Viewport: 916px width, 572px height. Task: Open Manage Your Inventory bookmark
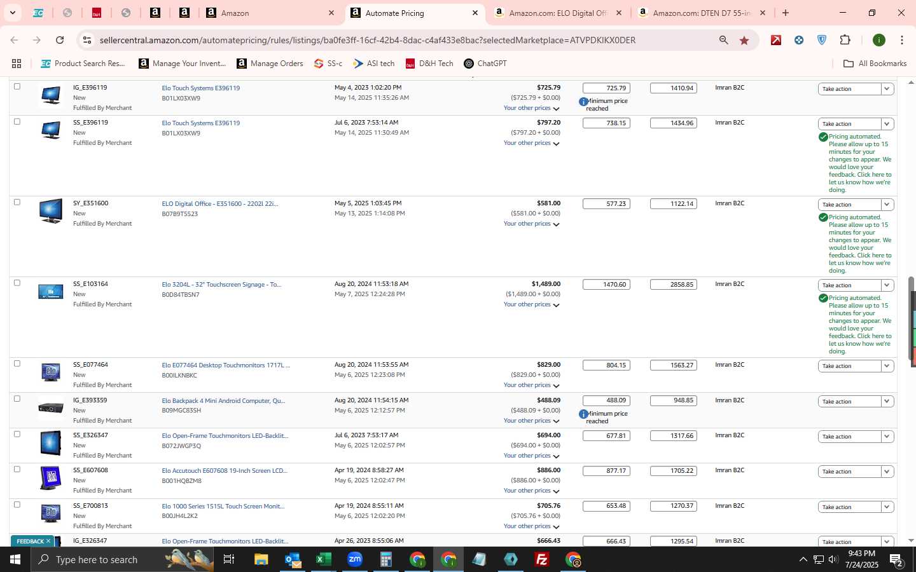point(182,64)
